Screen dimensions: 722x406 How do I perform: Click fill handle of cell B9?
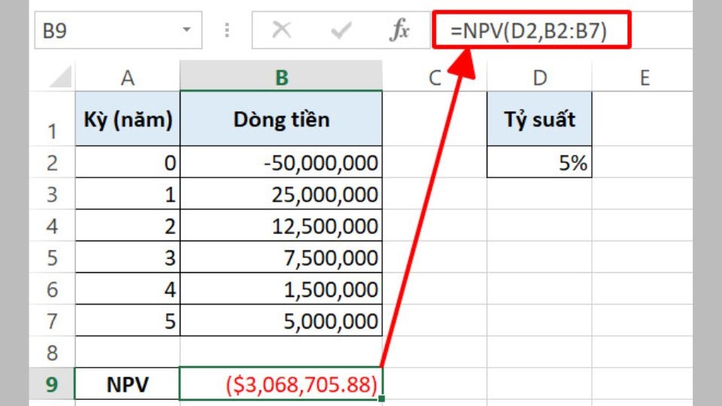(x=382, y=398)
